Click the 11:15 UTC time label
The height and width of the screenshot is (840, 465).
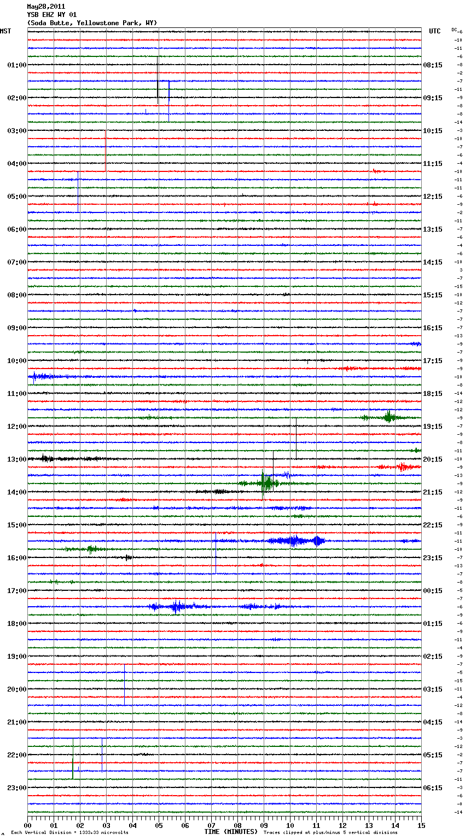point(433,164)
